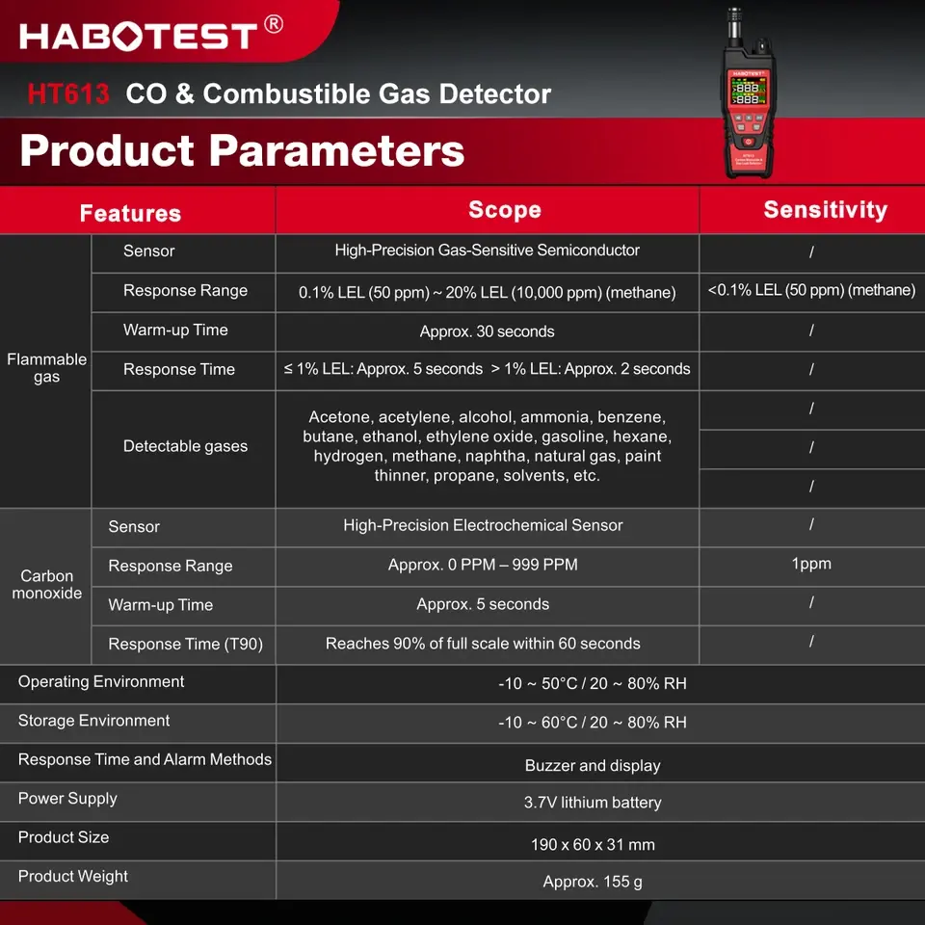Click the registered trademark symbol

273,24
